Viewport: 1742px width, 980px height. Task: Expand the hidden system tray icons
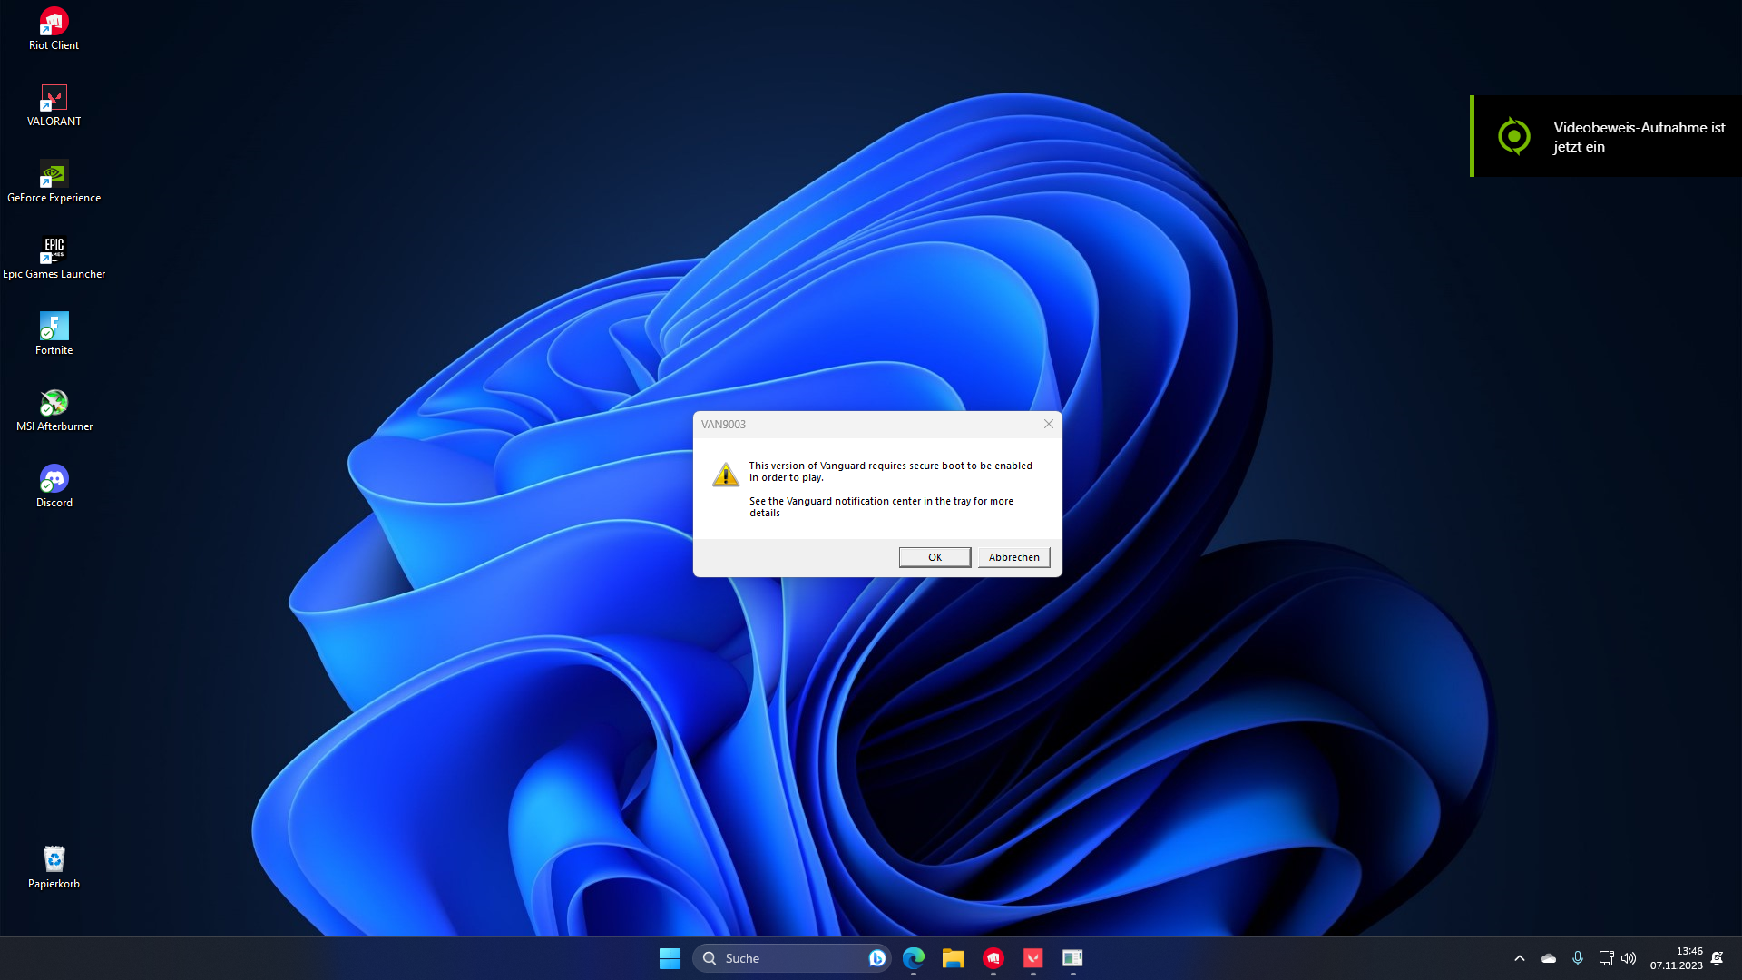point(1520,958)
